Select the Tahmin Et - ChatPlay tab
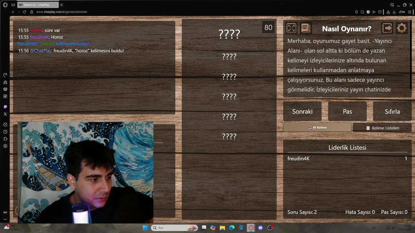 (38, 5)
